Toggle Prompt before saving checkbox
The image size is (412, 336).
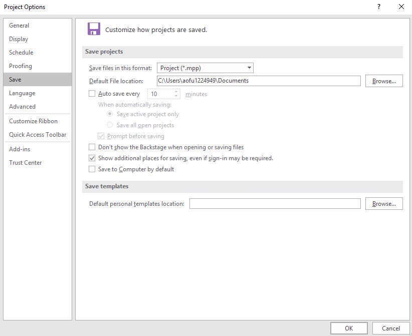(x=101, y=136)
